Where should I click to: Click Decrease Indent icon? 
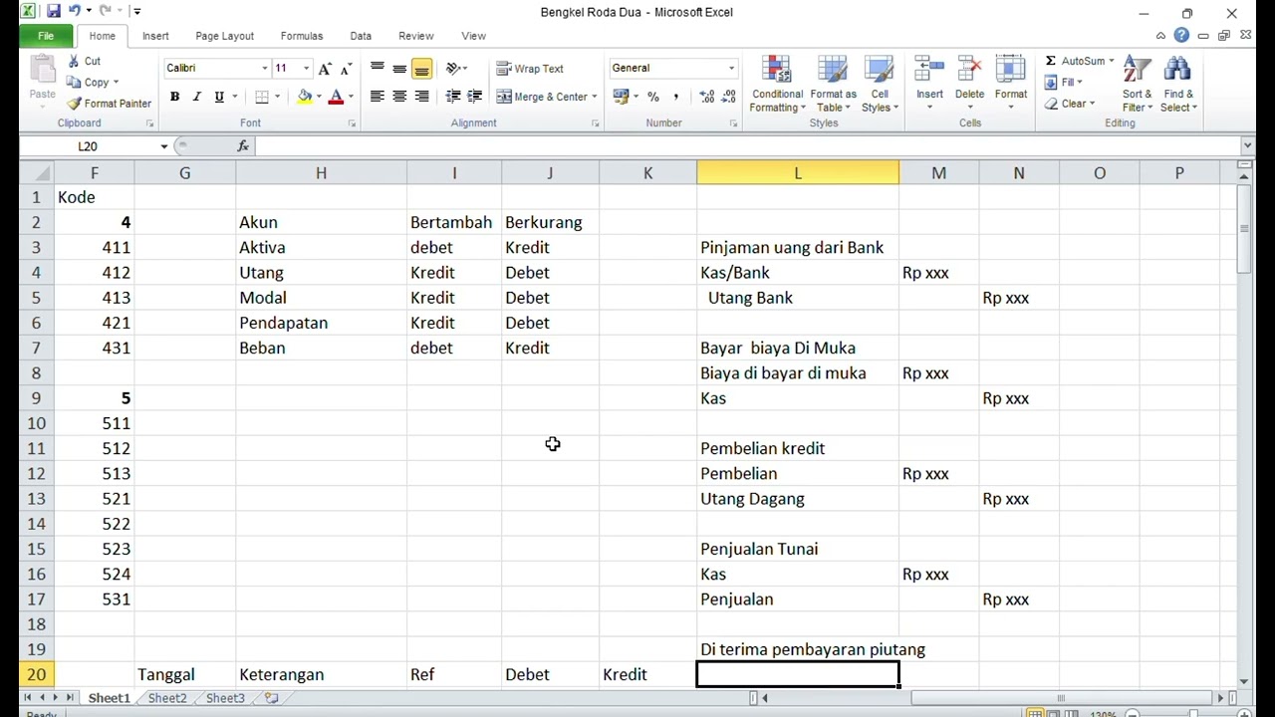coord(453,97)
